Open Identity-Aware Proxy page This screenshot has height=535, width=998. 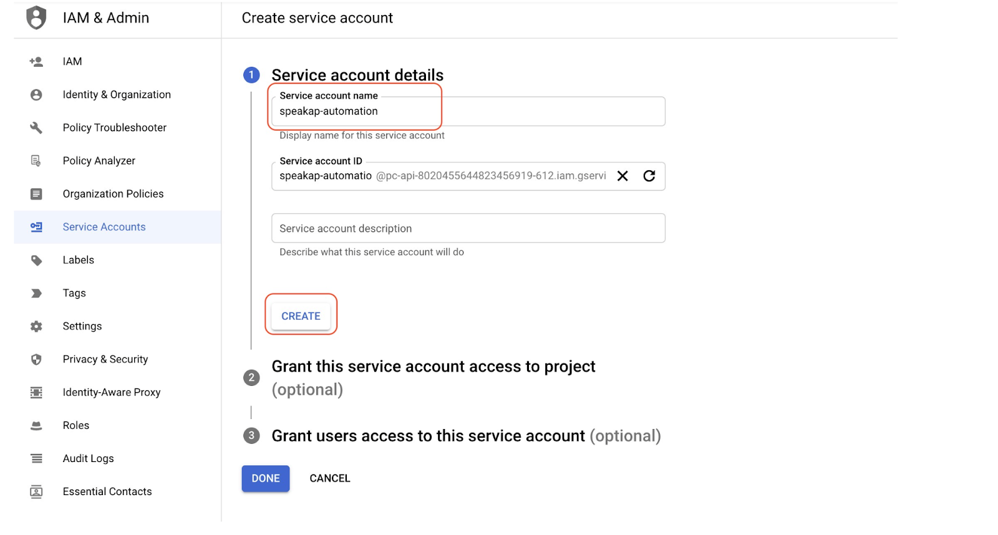point(117,392)
